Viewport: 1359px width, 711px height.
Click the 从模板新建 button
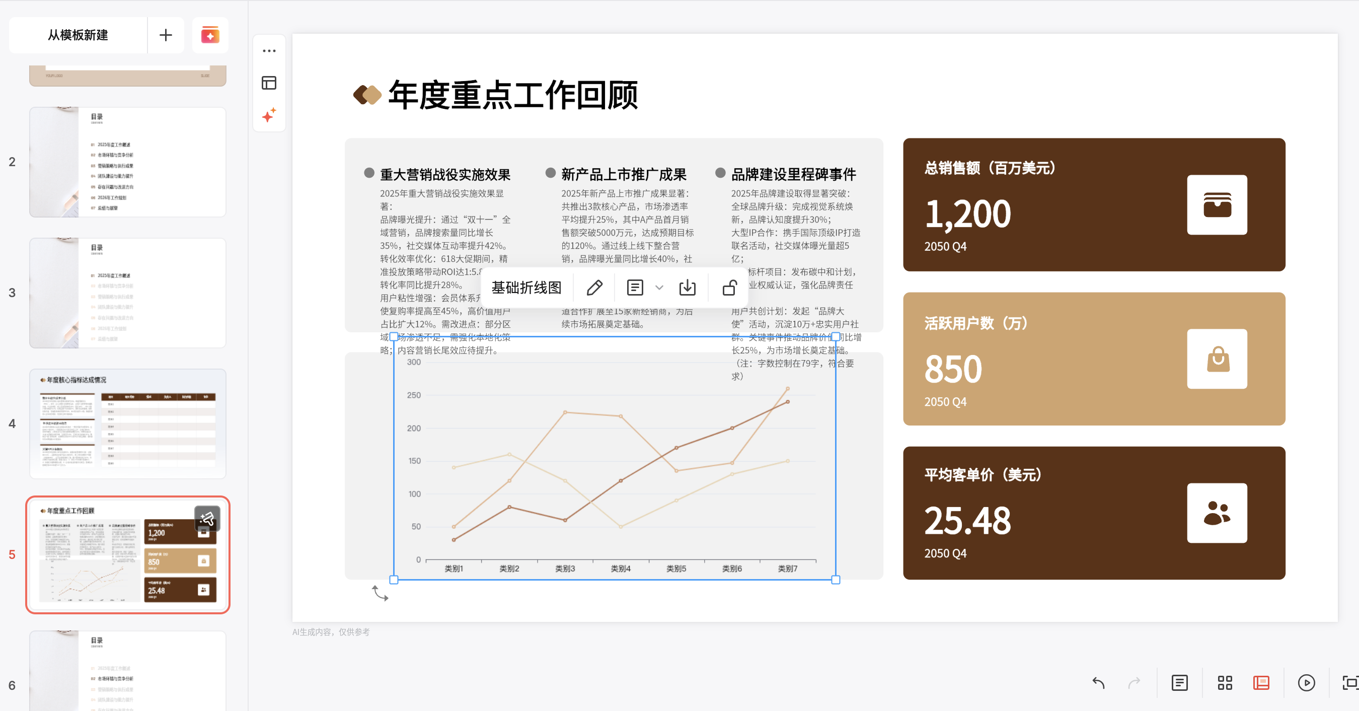(x=78, y=35)
